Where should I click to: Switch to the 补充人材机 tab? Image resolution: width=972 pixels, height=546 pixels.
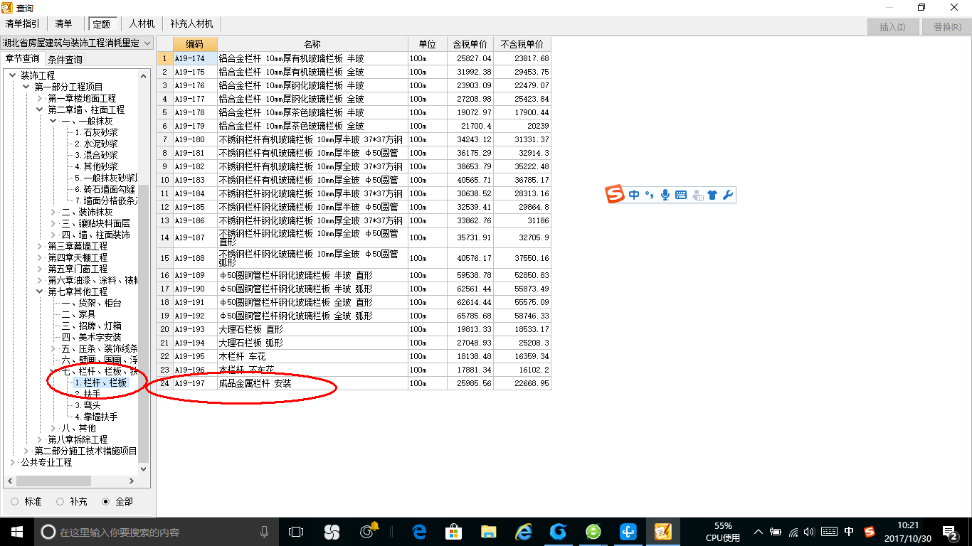[191, 23]
